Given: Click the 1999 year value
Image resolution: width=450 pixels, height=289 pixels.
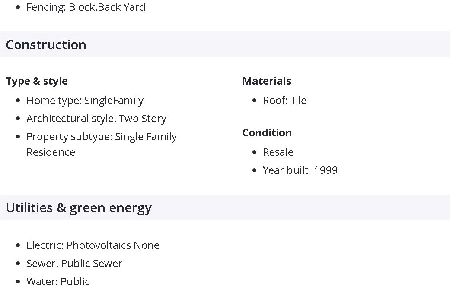Looking at the screenshot, I should pyautogui.click(x=326, y=170).
